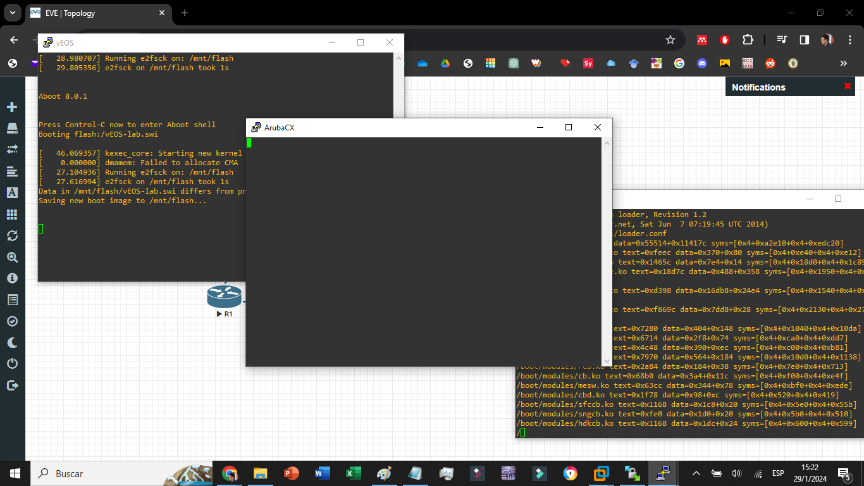
Task: Close the Notifications panel with red X
Action: (848, 86)
